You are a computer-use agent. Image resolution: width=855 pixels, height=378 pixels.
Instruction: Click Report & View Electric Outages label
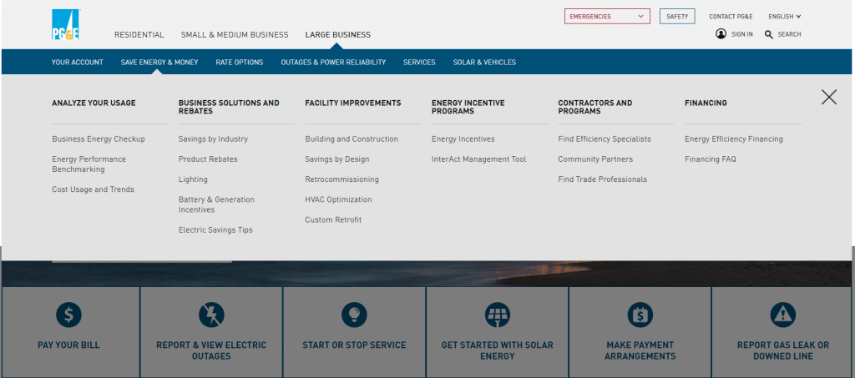pos(211,350)
